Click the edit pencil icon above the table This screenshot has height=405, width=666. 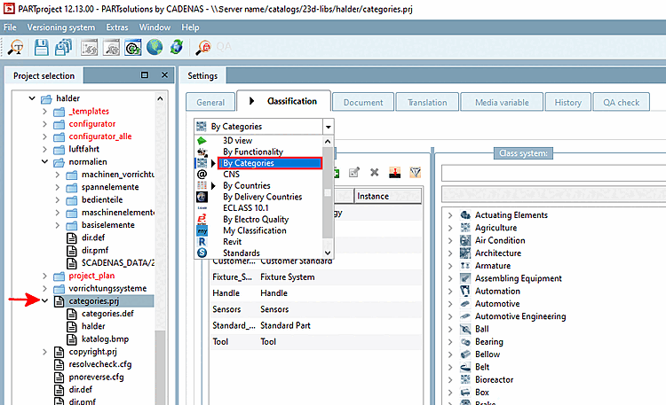click(353, 172)
